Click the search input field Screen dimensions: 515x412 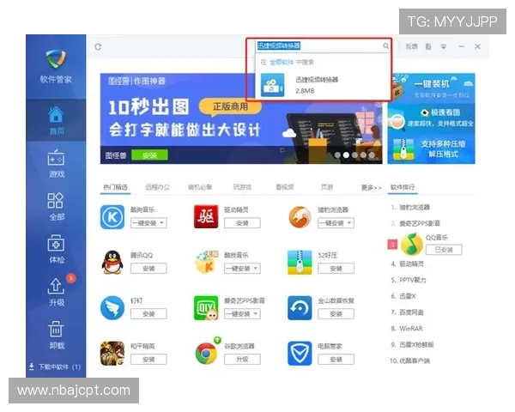(318, 45)
